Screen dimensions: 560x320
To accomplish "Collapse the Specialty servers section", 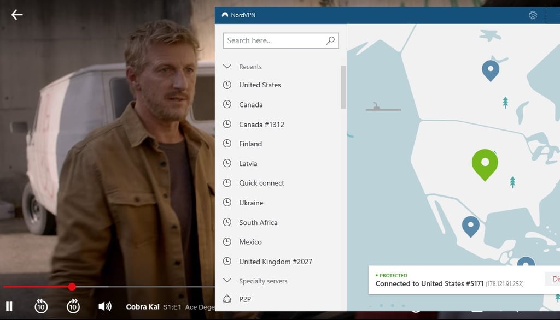I will 227,281.
